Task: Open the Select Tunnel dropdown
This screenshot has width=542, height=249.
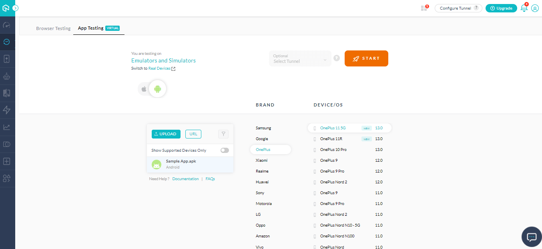Action: pos(300,58)
